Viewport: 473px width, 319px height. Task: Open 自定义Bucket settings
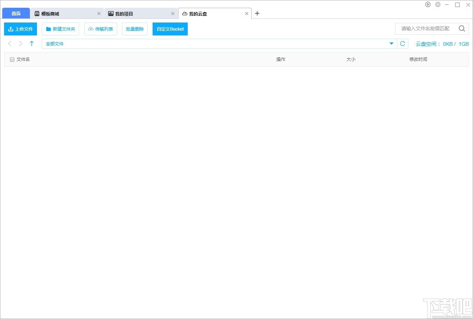(x=170, y=29)
